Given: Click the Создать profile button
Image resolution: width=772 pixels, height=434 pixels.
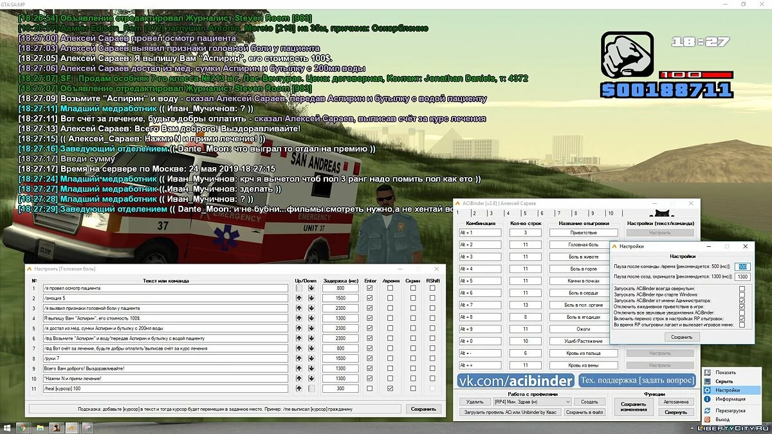Looking at the screenshot, I should (x=589, y=402).
